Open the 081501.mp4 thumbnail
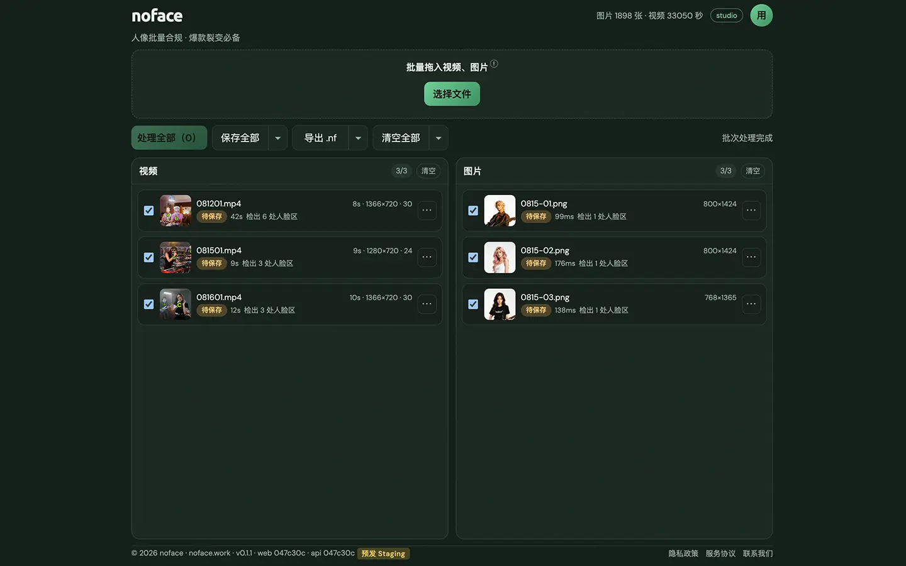The image size is (906, 566). click(x=176, y=257)
